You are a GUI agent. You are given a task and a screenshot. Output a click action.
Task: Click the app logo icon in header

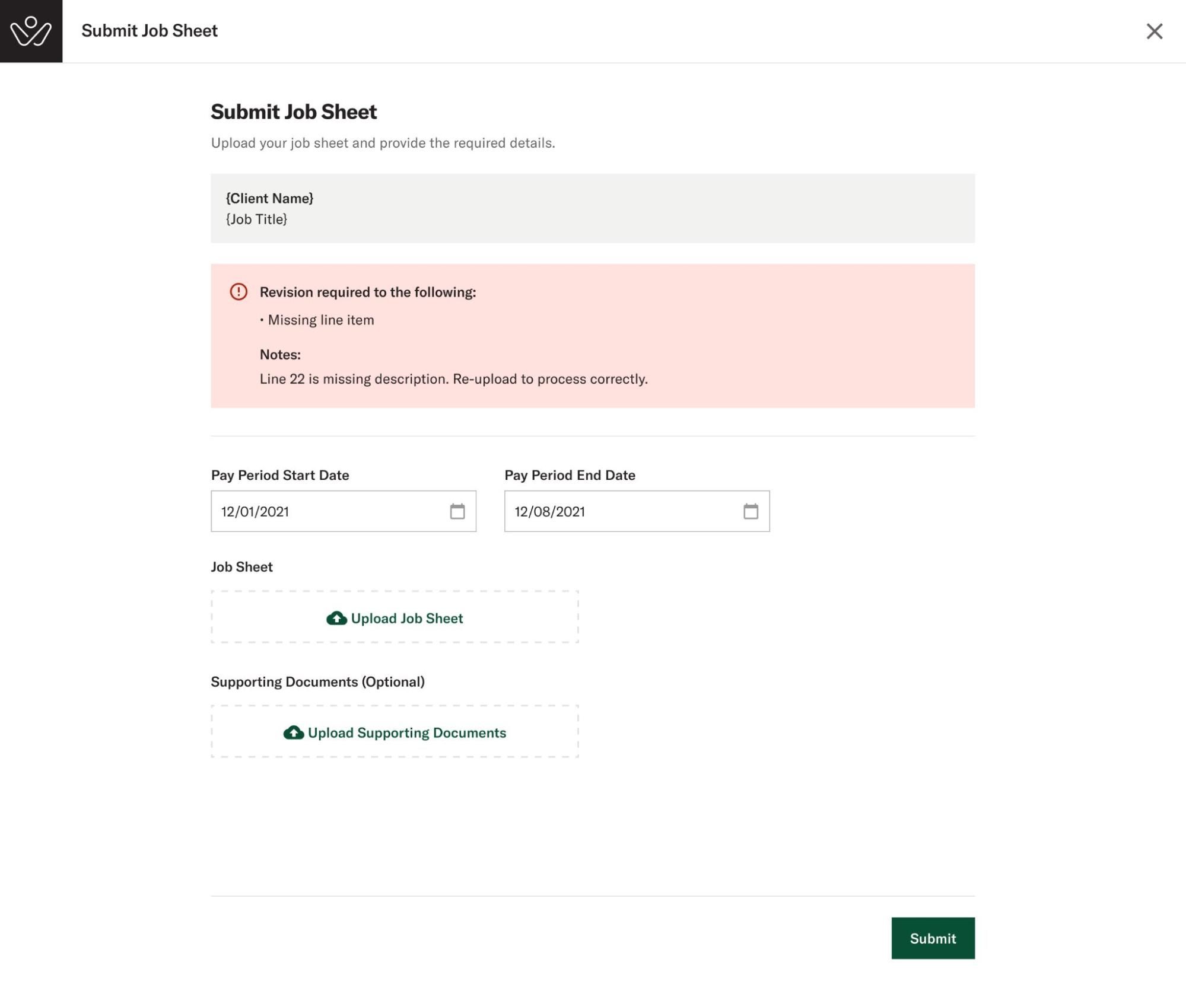click(x=31, y=31)
